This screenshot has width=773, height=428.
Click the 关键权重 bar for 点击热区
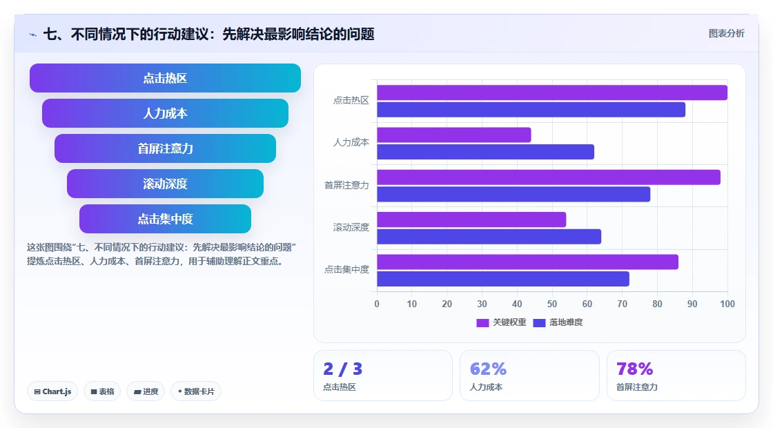[x=552, y=93]
